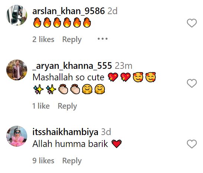
Task: Reply to itsshaikhambiya's comment
Action: (72, 161)
